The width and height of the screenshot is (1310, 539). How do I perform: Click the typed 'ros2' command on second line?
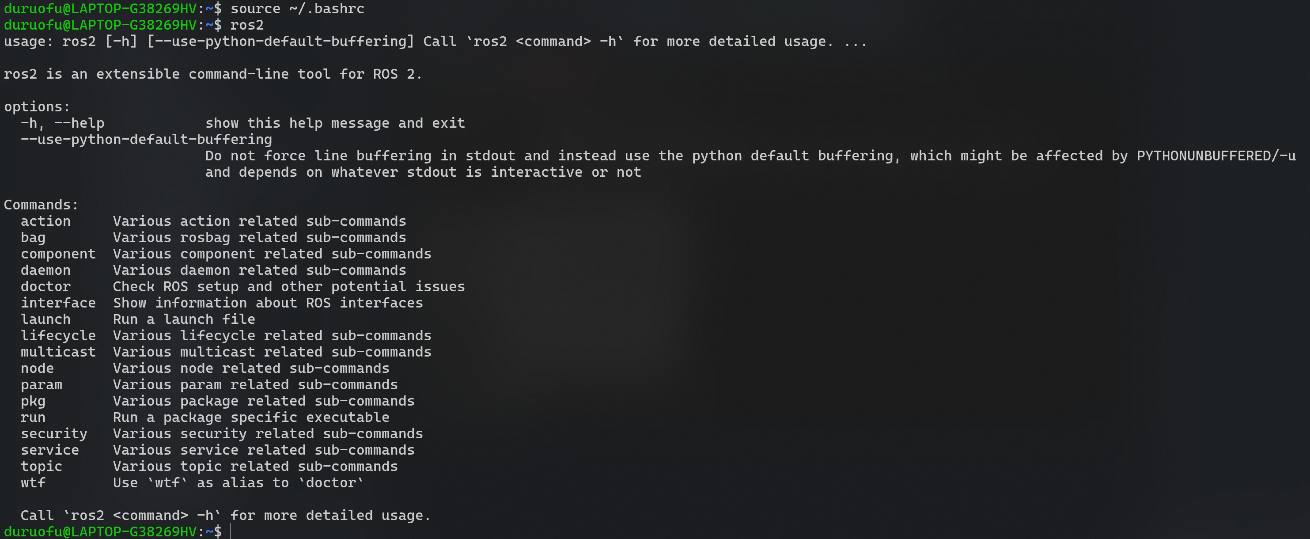click(246, 25)
